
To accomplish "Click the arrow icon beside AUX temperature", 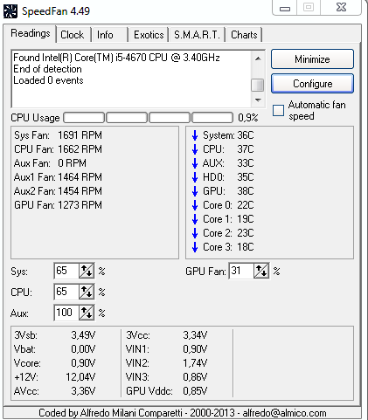I will (195, 163).
